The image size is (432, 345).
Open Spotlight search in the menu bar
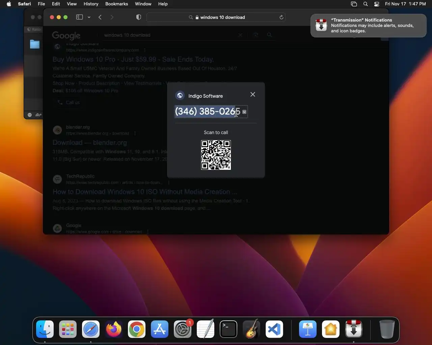[366, 4]
